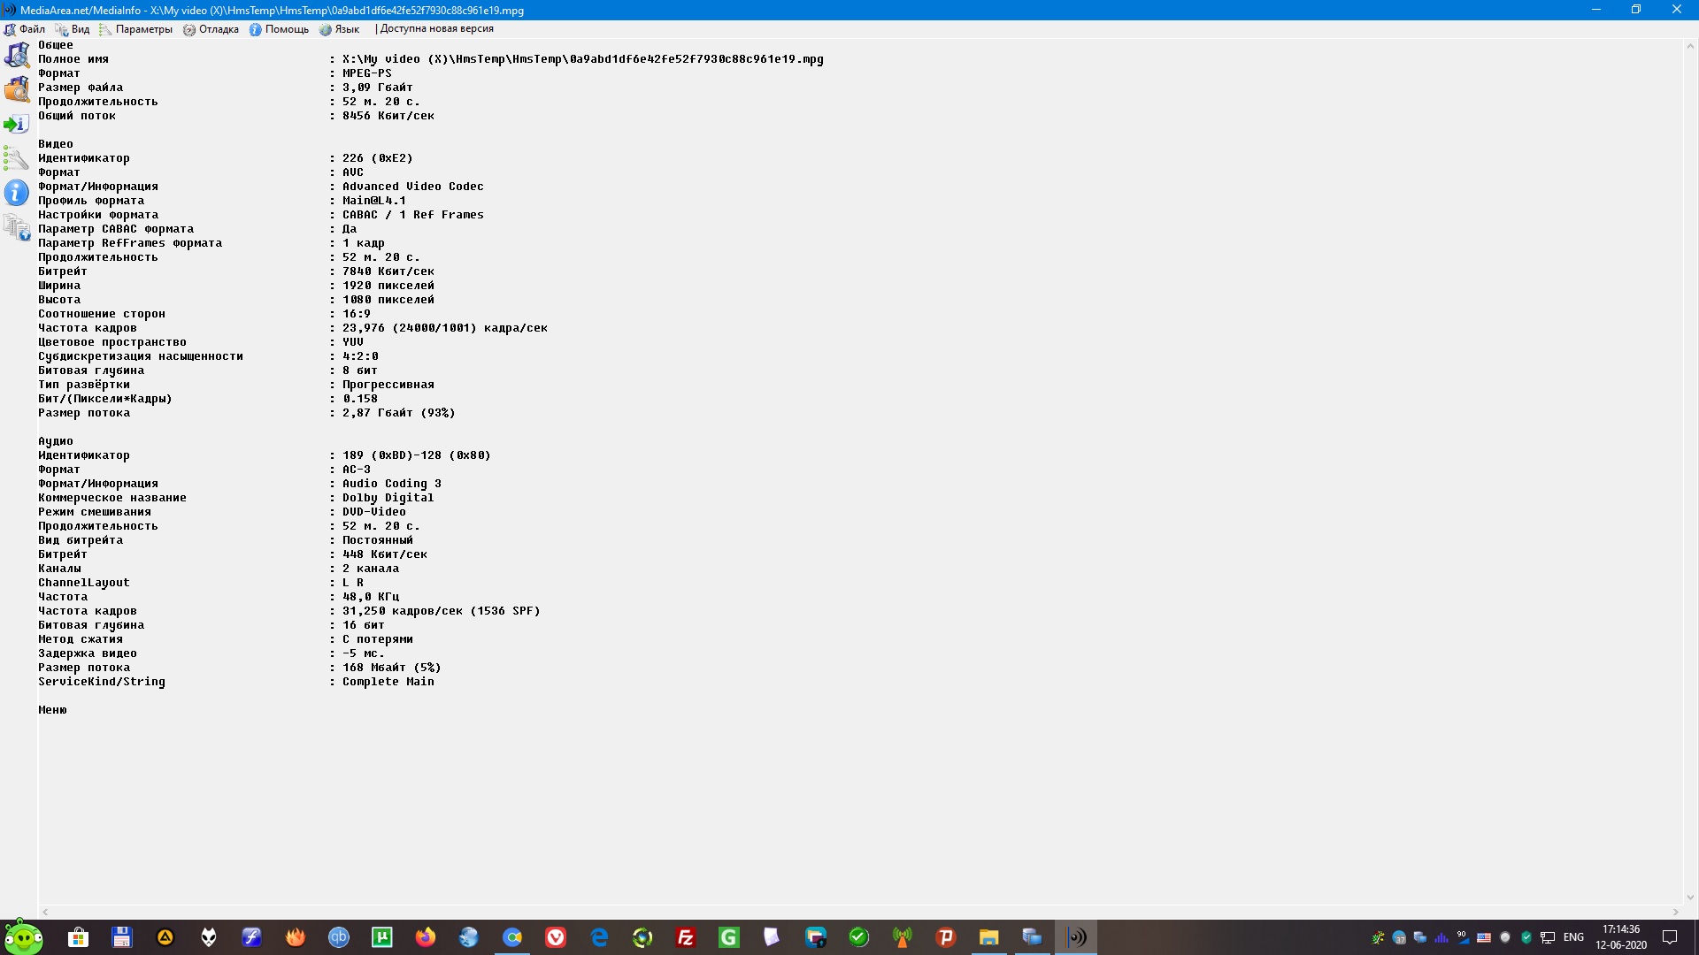Click the 'Прогрессивная' scan type value

(388, 385)
